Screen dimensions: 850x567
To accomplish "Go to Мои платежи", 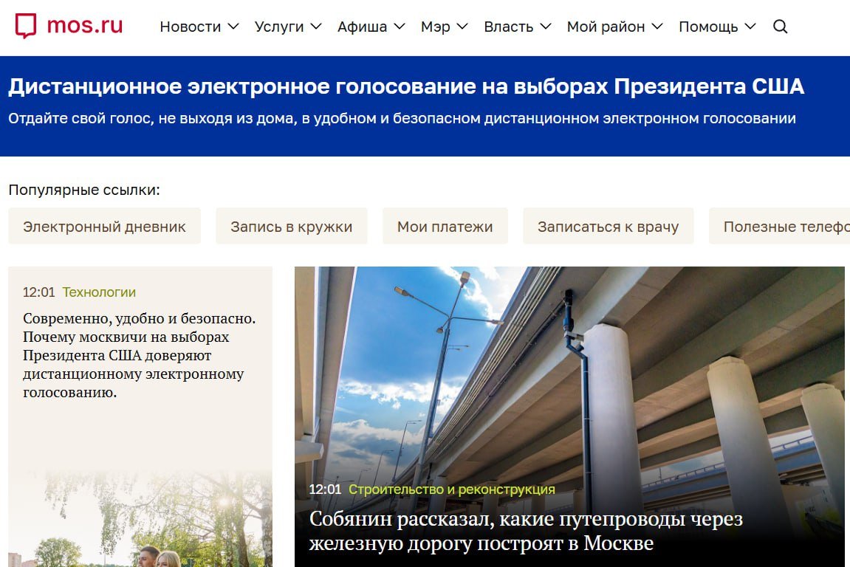I will pyautogui.click(x=445, y=227).
